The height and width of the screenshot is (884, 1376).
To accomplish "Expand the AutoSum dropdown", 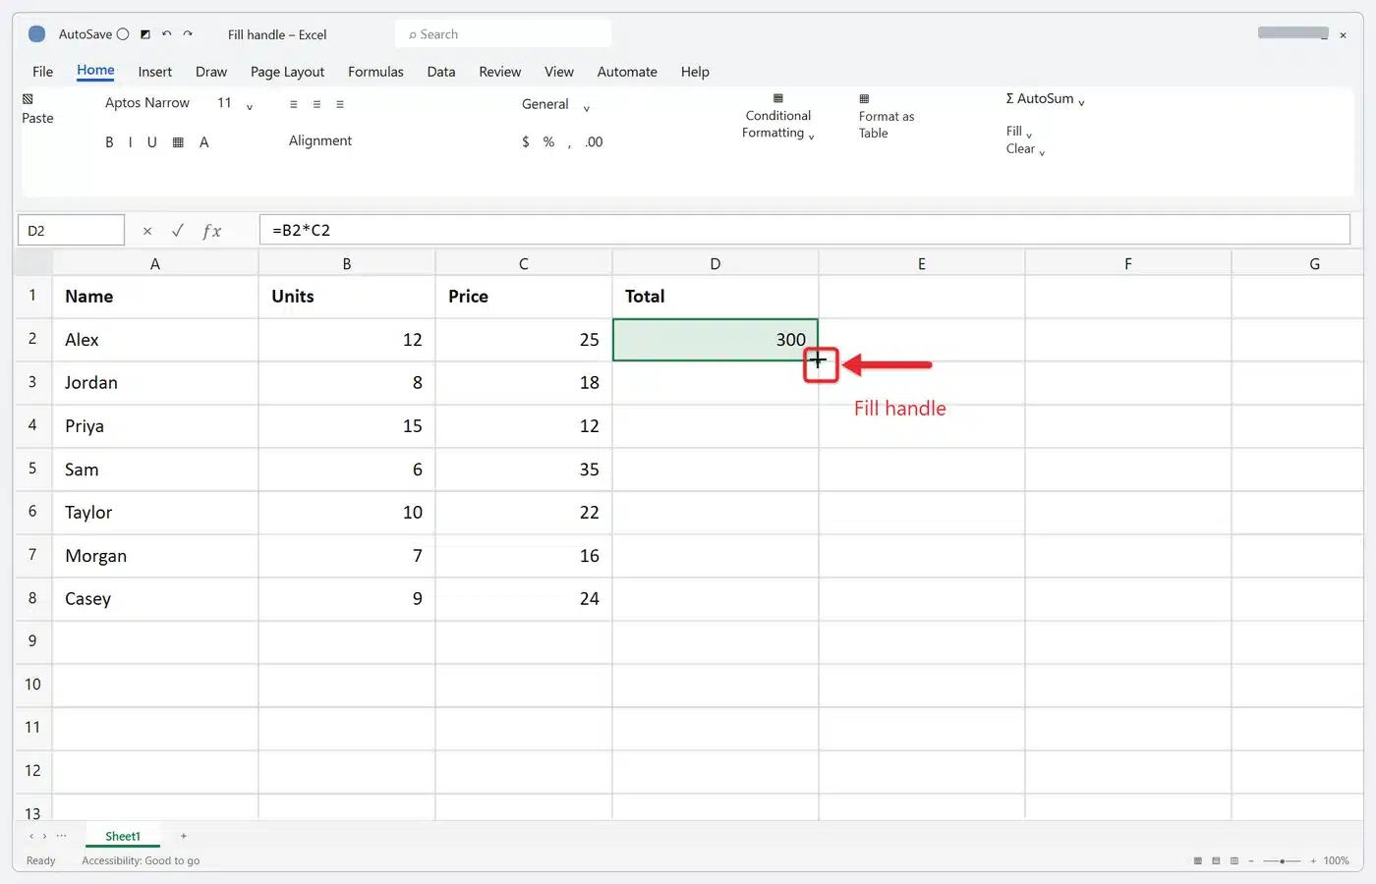I will 1081,101.
